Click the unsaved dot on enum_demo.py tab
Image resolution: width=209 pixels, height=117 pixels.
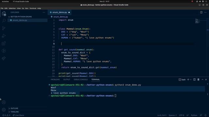pyautogui.click(x=69, y=12)
